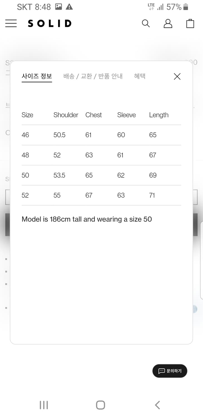203x419 pixels.
Task: Tap the size 52 length value 71
Action: (152, 195)
